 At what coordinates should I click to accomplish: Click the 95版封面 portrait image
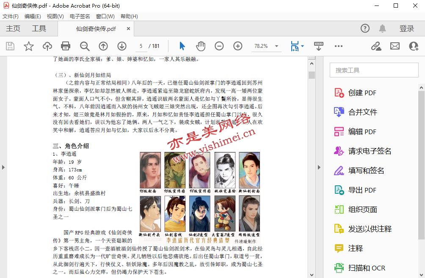point(150,170)
